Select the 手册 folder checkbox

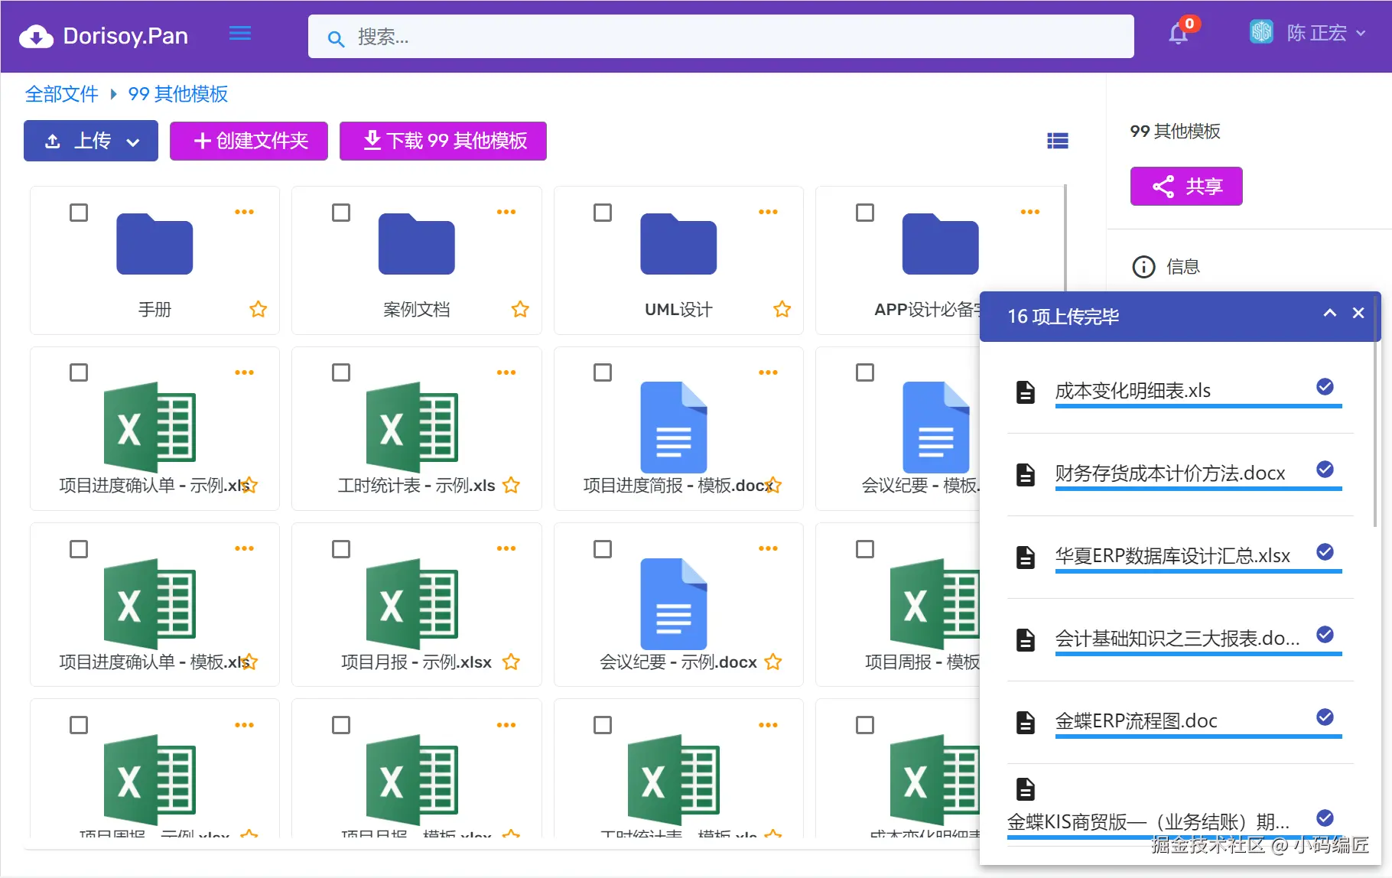click(79, 213)
